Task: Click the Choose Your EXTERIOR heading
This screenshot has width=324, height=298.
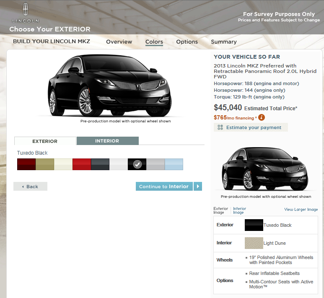Action: [50, 29]
